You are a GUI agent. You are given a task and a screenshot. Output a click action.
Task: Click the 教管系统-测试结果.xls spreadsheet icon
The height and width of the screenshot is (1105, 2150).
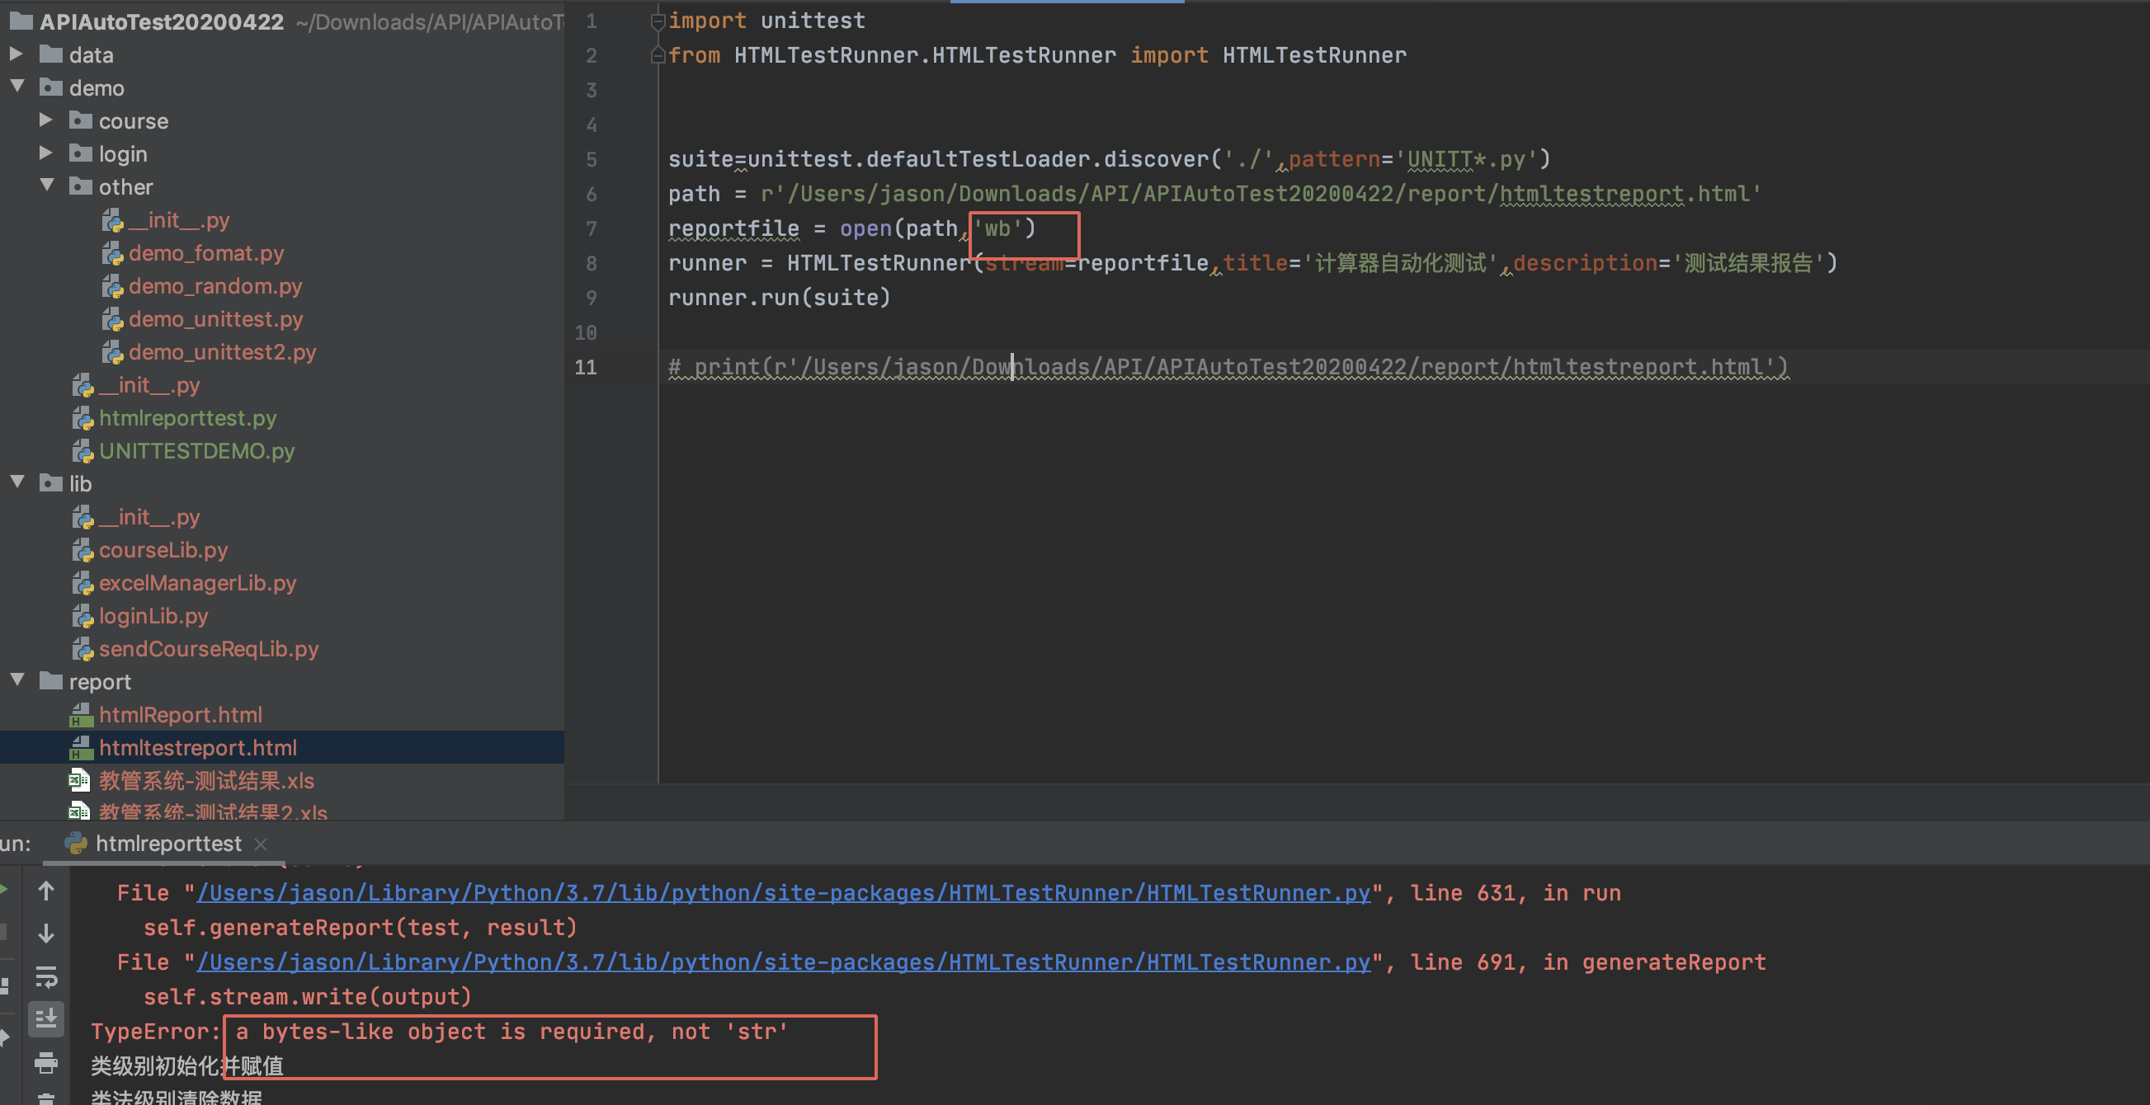(x=79, y=781)
